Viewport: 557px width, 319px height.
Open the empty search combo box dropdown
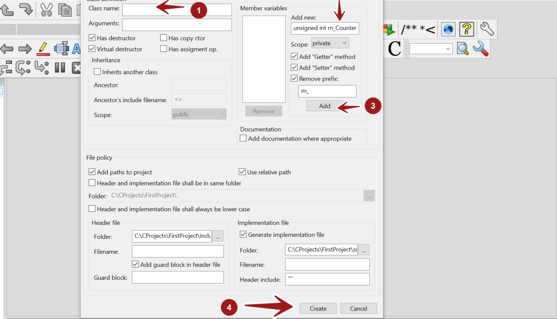[431, 49]
